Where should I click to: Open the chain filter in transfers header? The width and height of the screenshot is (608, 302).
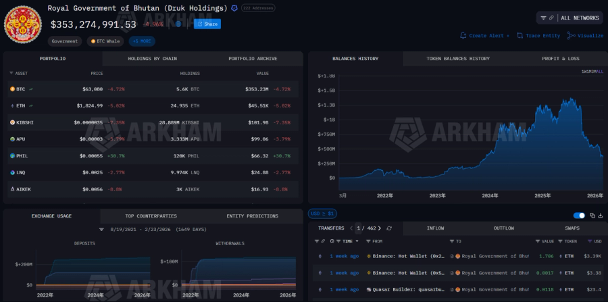[x=317, y=241]
